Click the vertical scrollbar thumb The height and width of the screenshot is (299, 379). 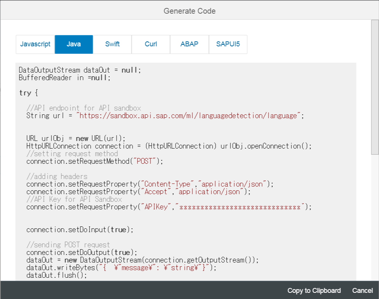(375, 87)
